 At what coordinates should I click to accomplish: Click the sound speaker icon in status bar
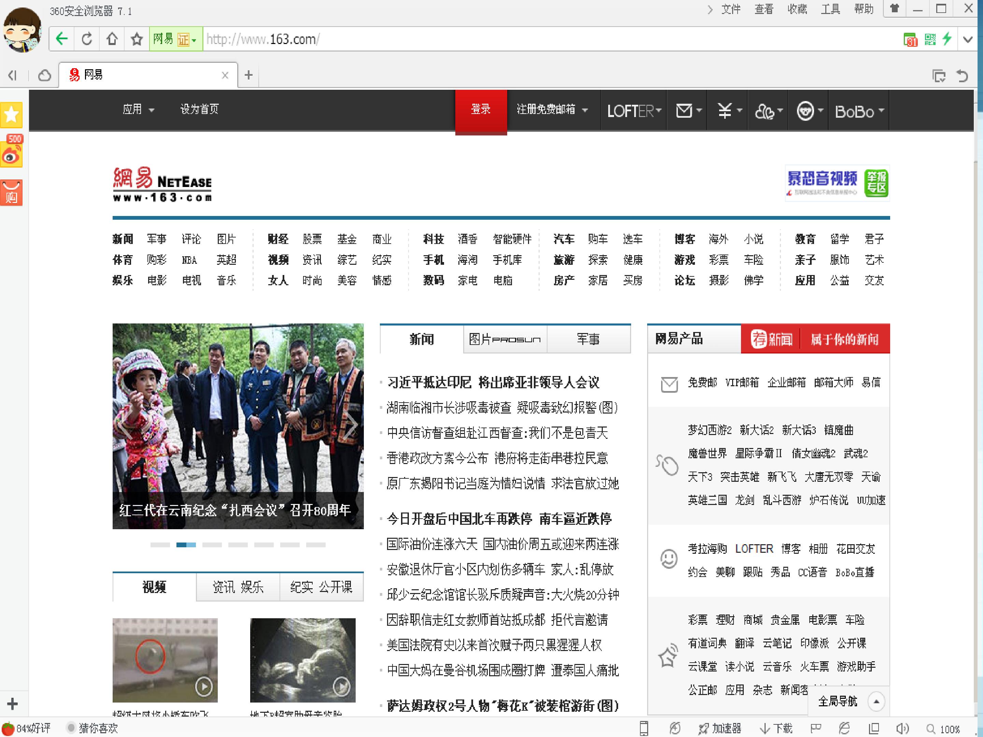(902, 728)
